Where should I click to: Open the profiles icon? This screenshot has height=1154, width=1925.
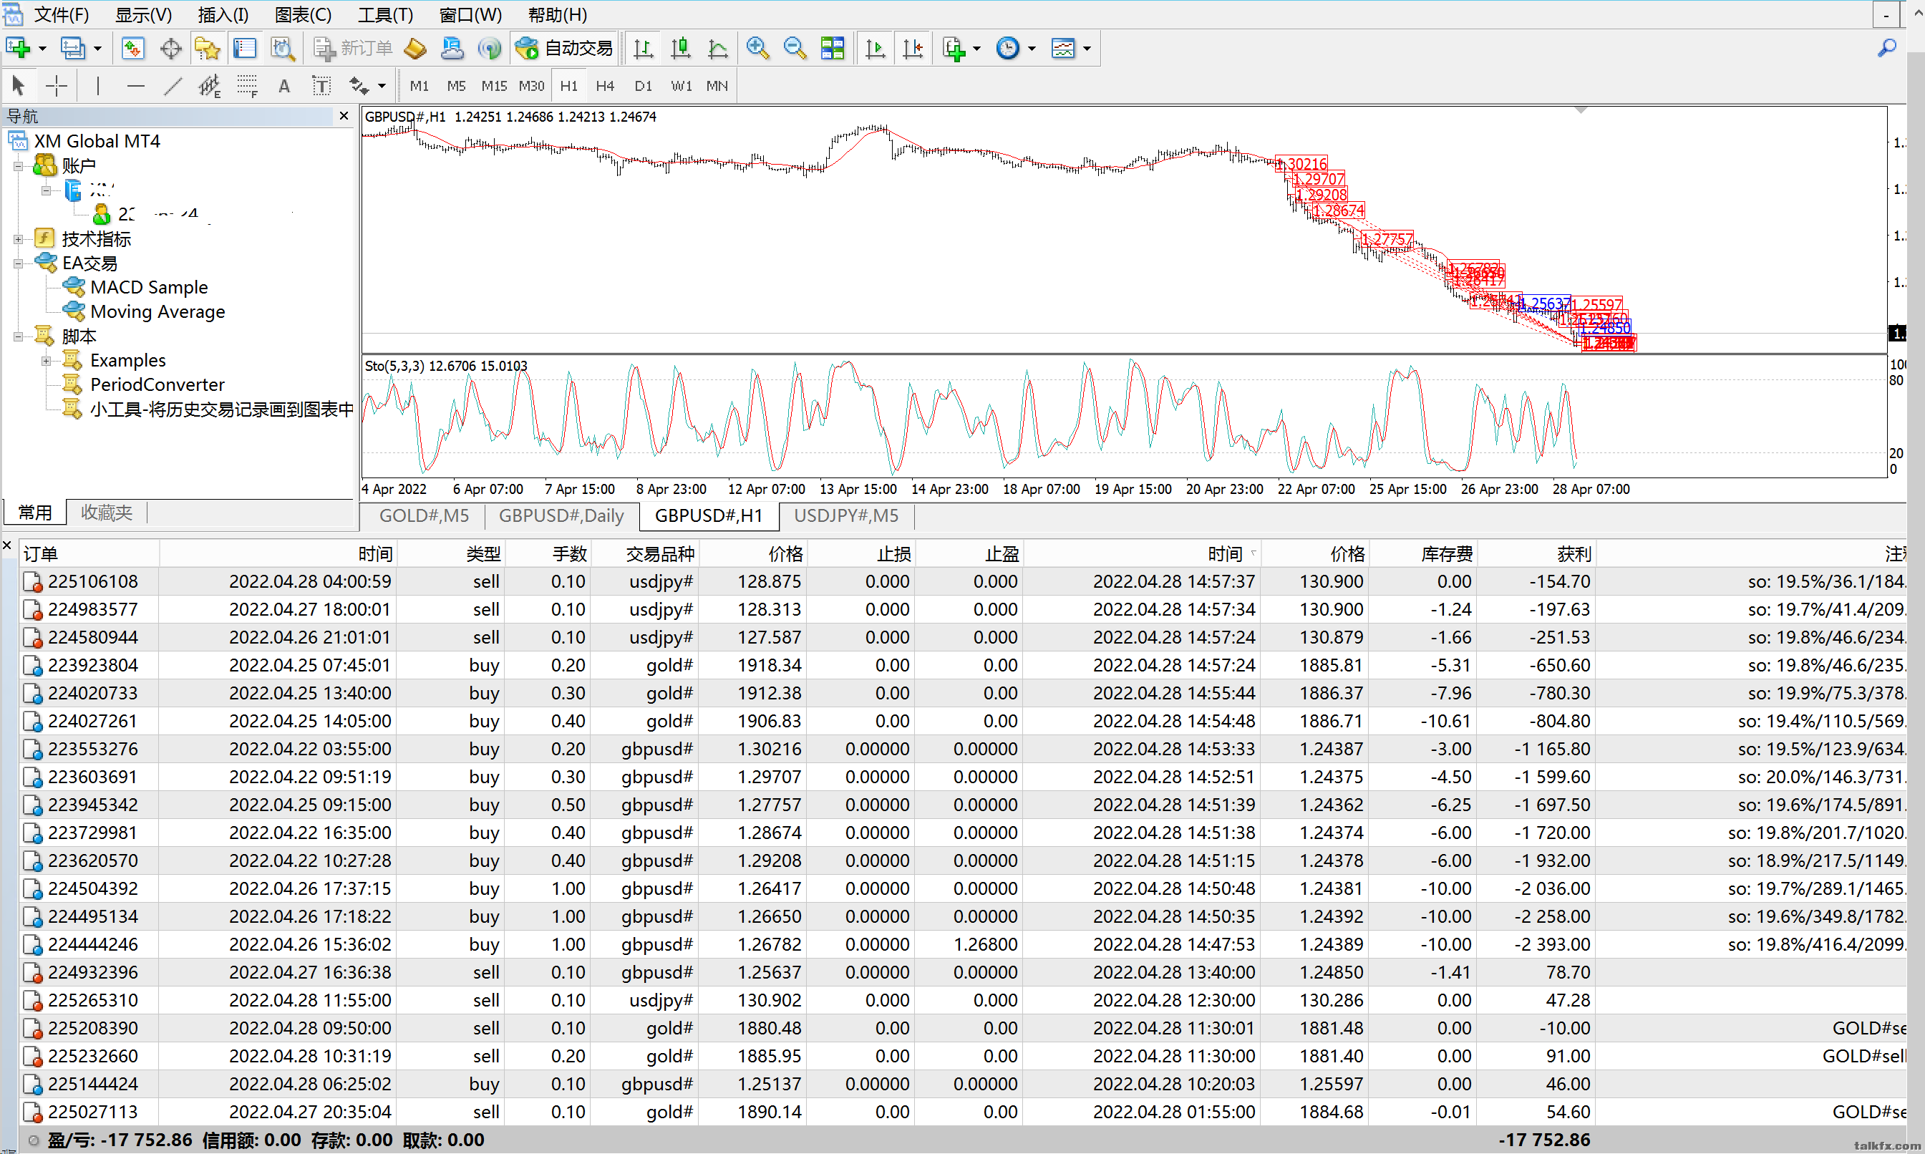73,48
